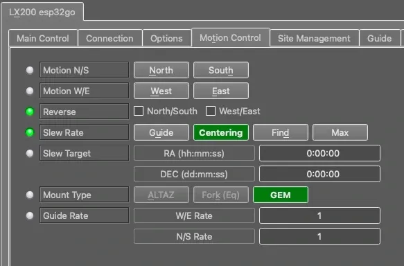Move the mount North
The image size is (404, 266).
click(161, 70)
